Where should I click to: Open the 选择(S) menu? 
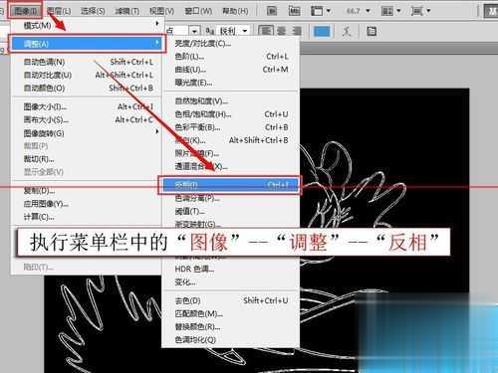click(93, 11)
